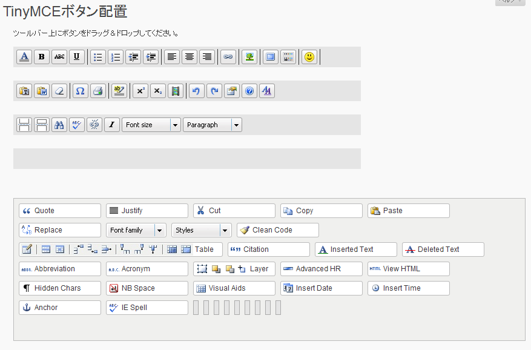The width and height of the screenshot is (531, 350).
Task: Open the Styles dropdown
Action: pyautogui.click(x=202, y=230)
